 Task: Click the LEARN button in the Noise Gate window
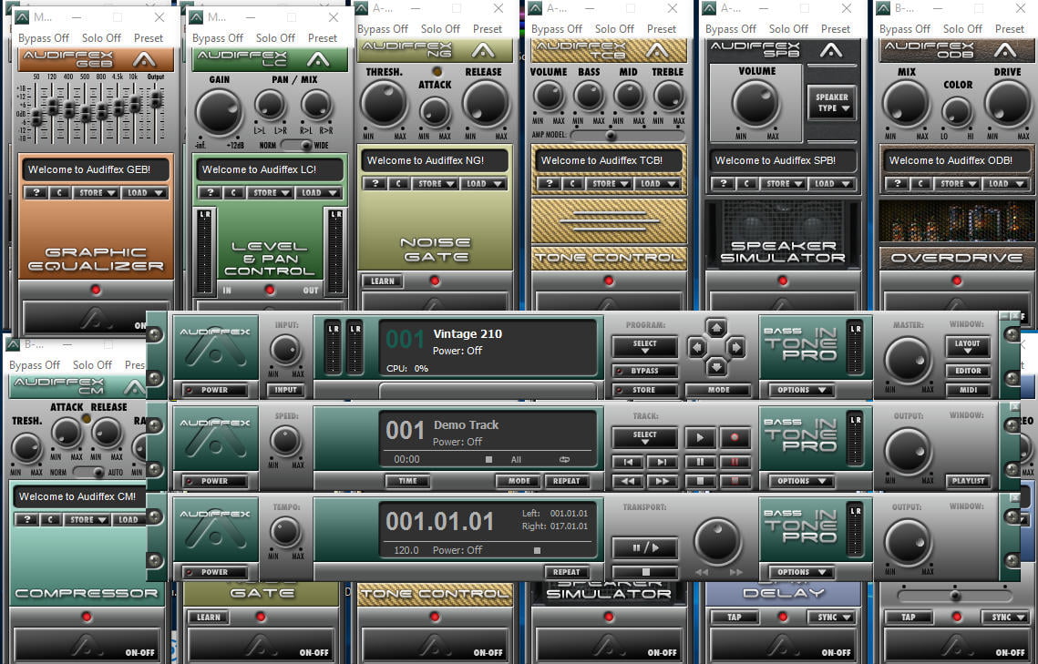(x=383, y=281)
